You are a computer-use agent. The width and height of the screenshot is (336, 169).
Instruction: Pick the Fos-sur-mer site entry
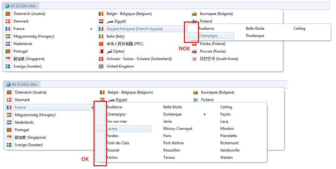[117, 121]
